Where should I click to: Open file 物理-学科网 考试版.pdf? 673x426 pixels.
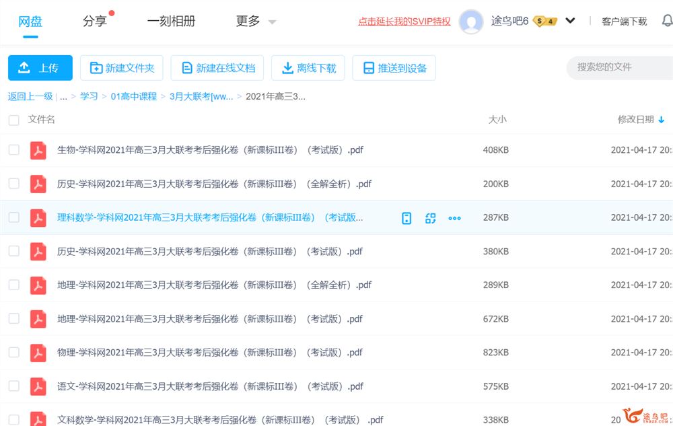209,353
